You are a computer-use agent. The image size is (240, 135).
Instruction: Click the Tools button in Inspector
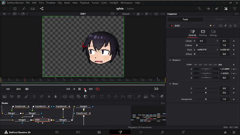pos(185,19)
